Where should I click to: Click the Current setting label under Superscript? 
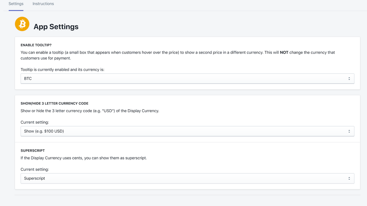pyautogui.click(x=34, y=169)
